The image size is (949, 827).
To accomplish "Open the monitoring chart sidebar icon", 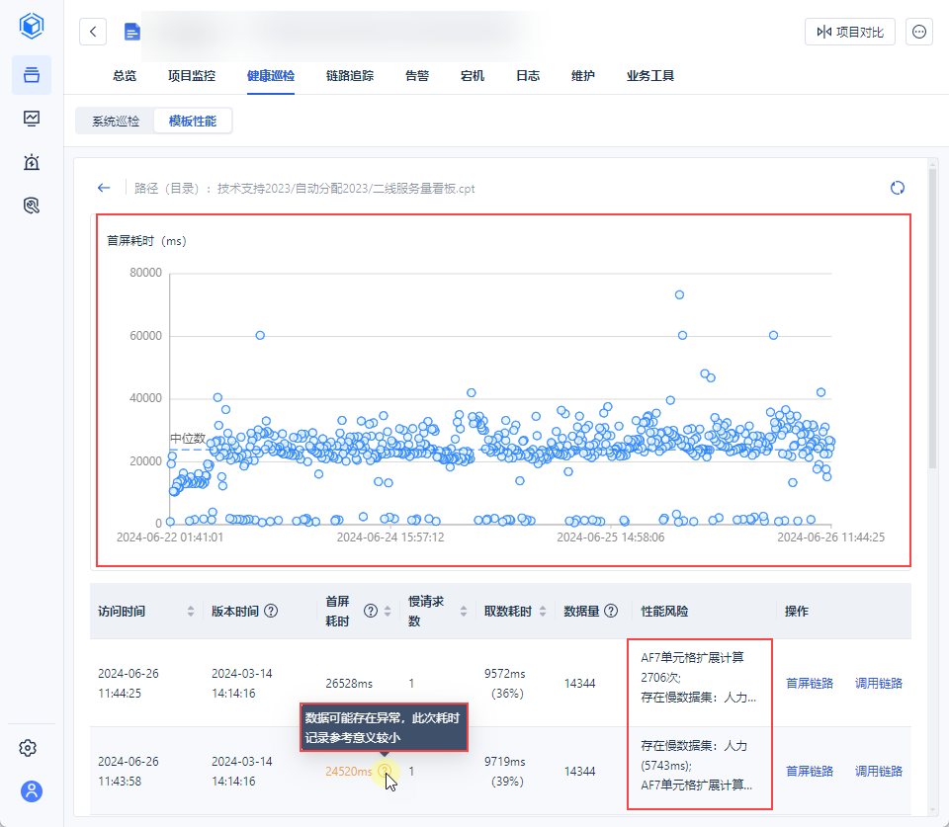I will (32, 119).
